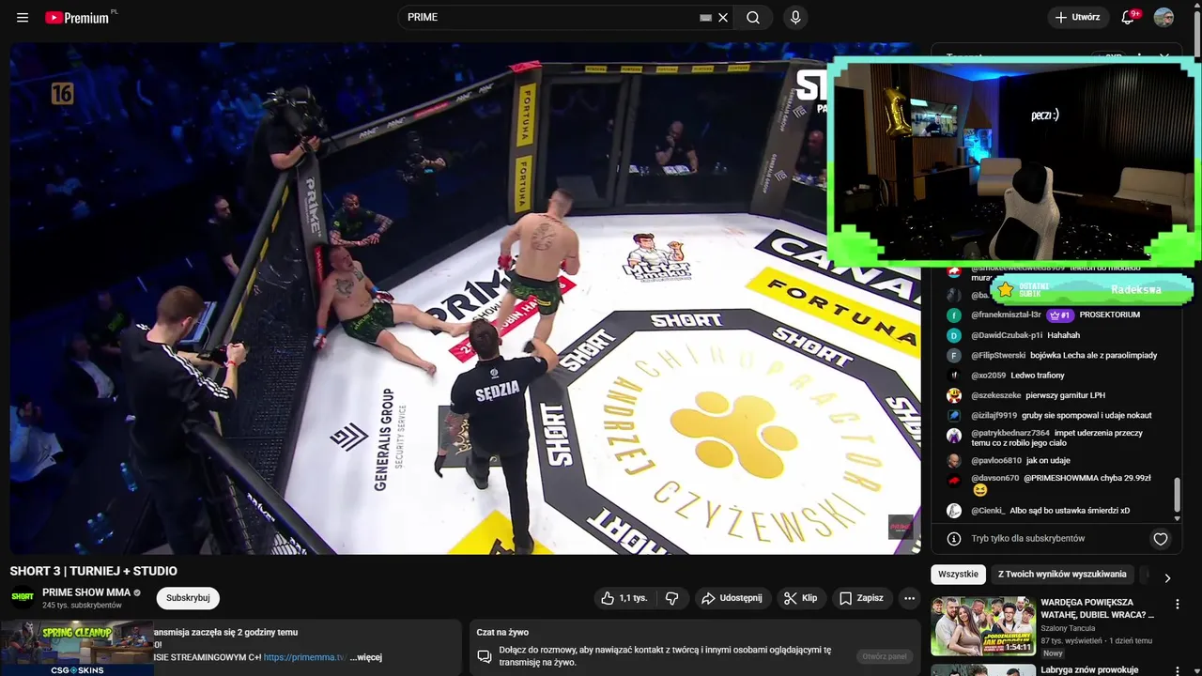
Task: Click @Cienki_ chat avatar
Action: [x=954, y=511]
